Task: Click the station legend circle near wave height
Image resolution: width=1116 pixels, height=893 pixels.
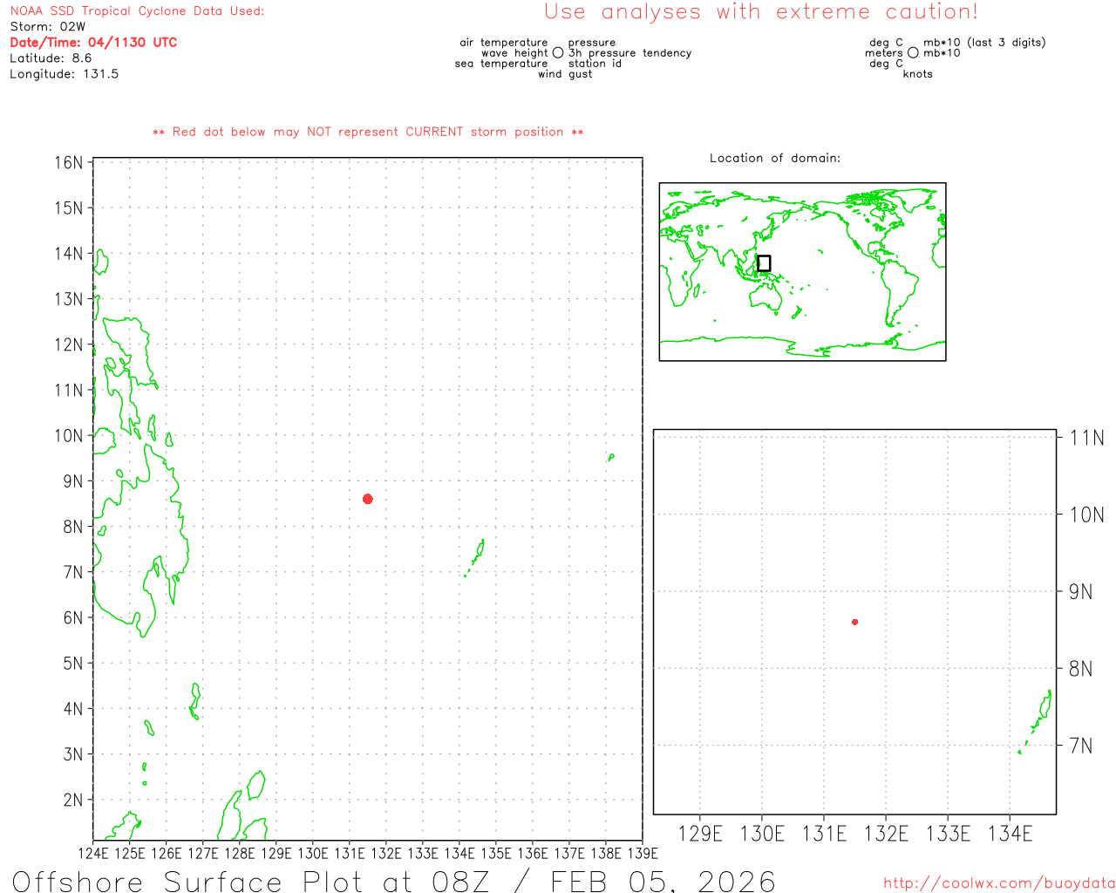Action: [x=558, y=53]
